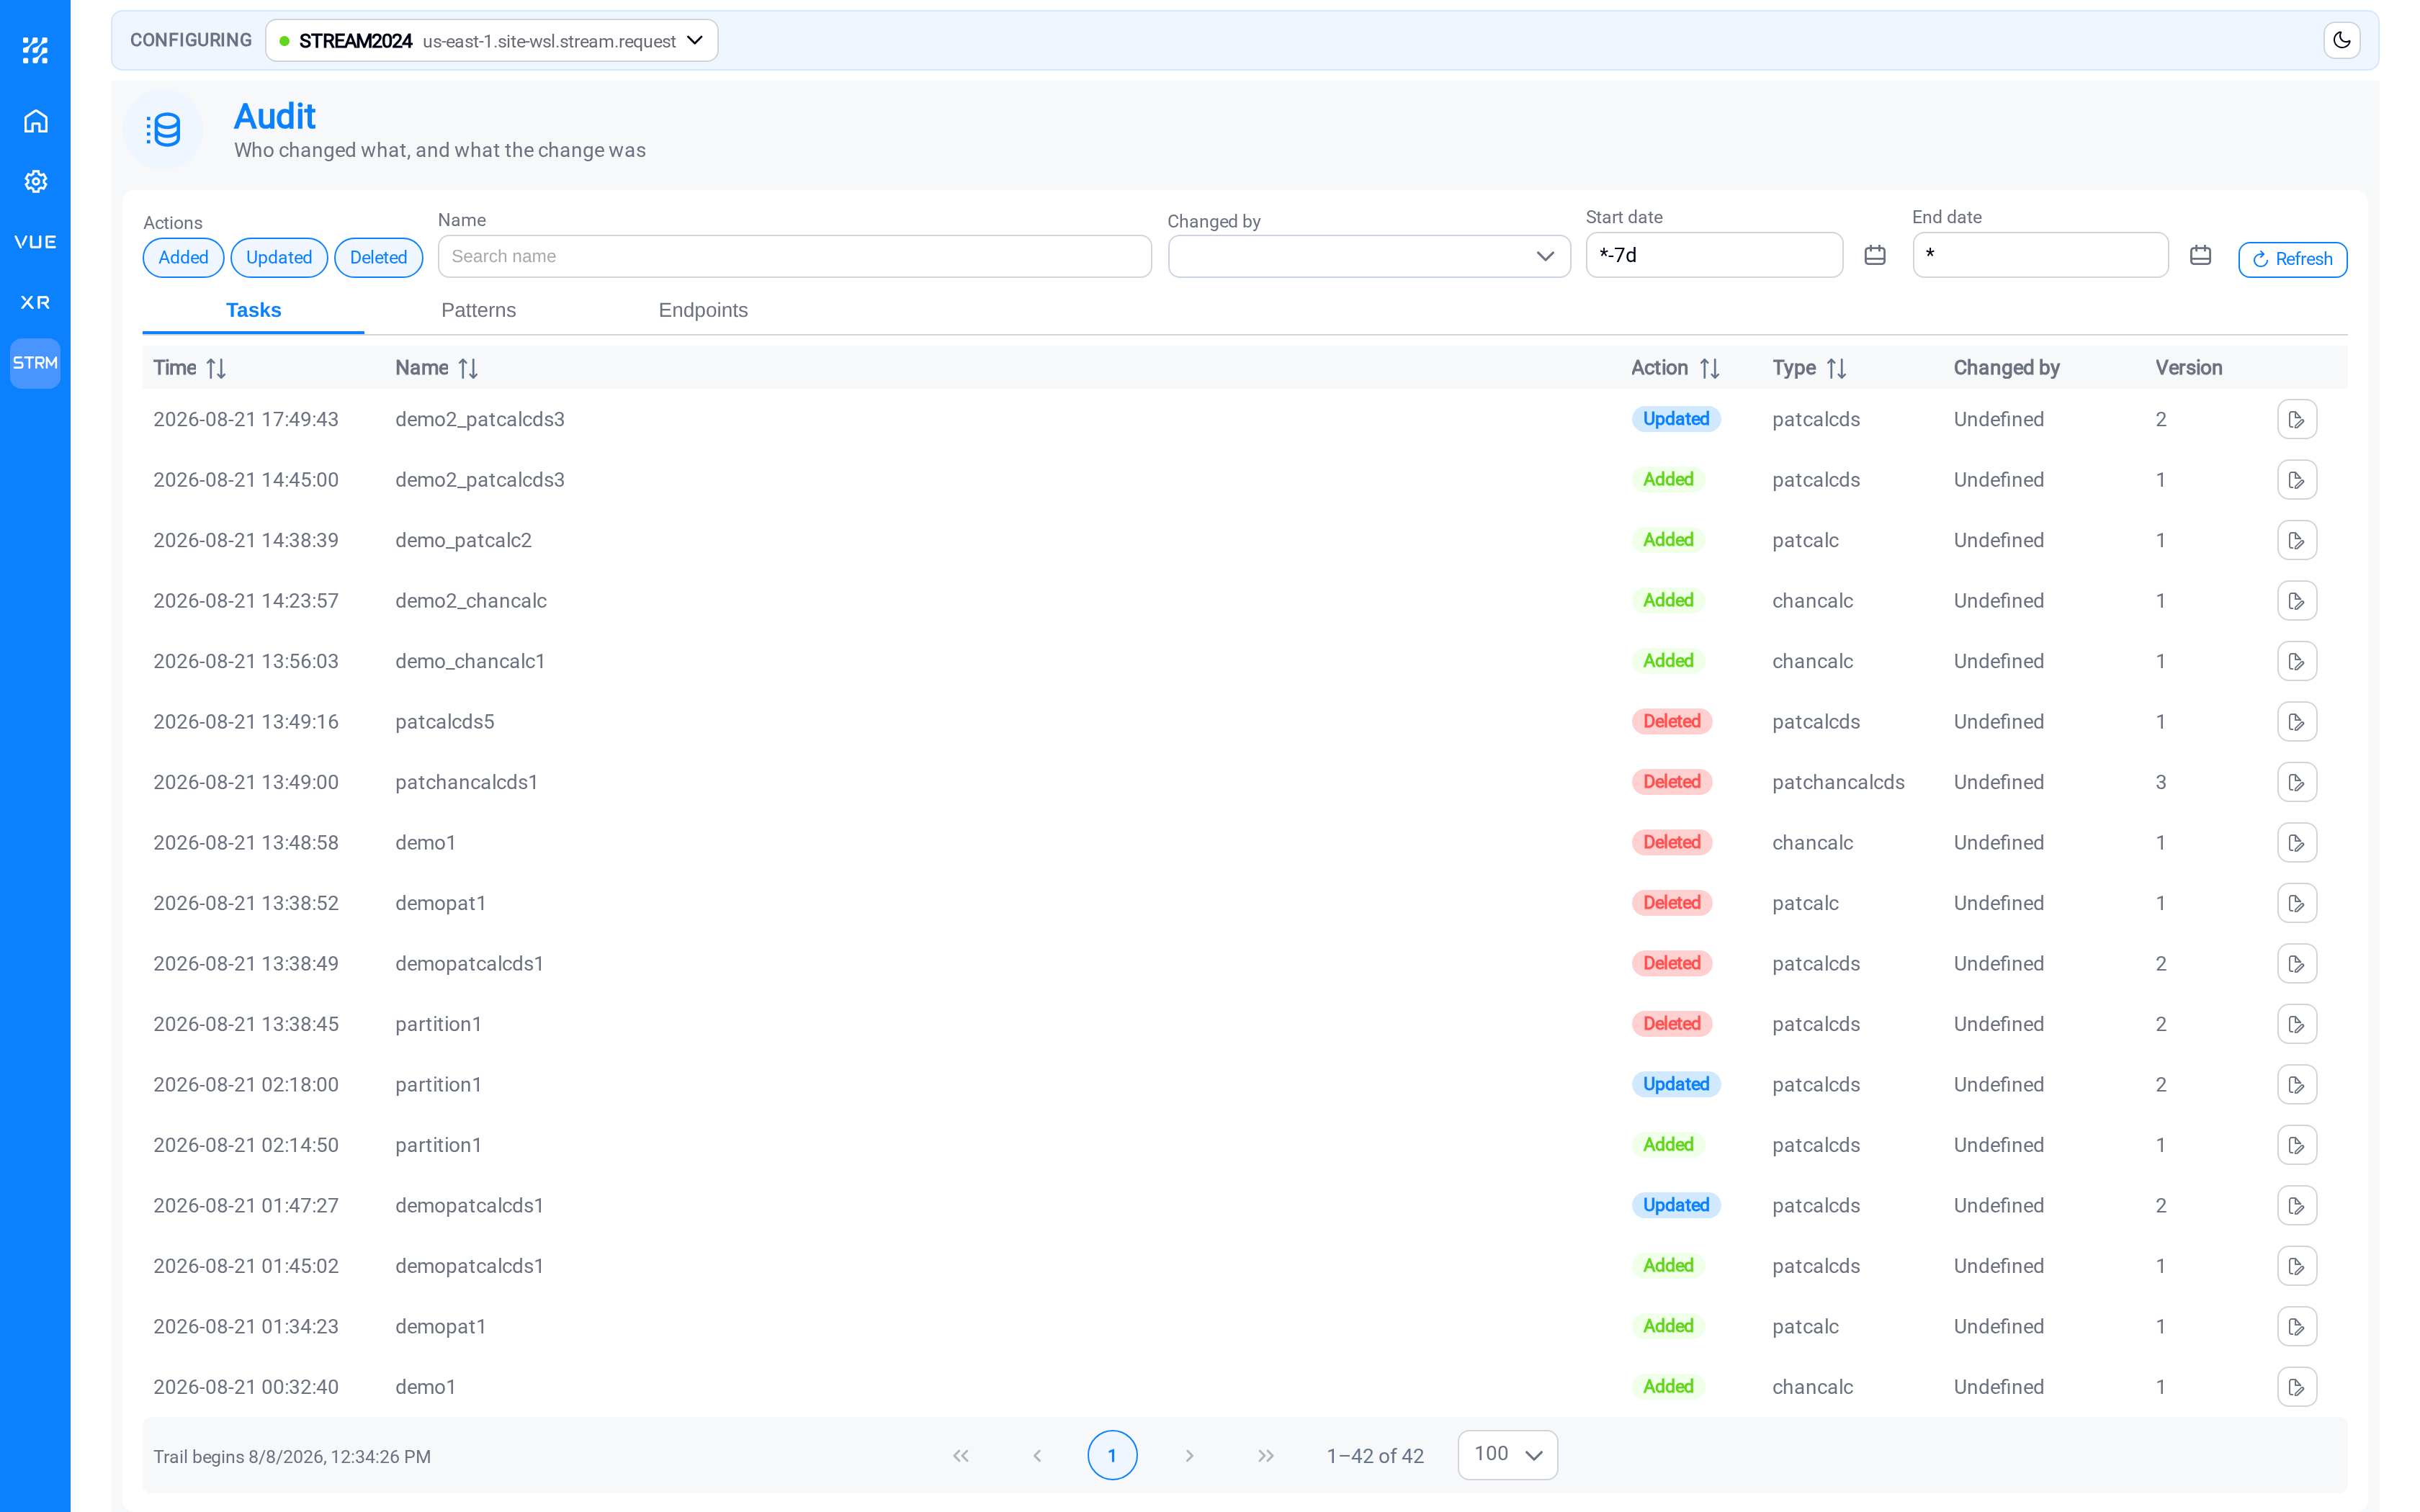The width and height of the screenshot is (2420, 1512).
Task: View details for demo2_chancalc row
Action: (x=2297, y=601)
